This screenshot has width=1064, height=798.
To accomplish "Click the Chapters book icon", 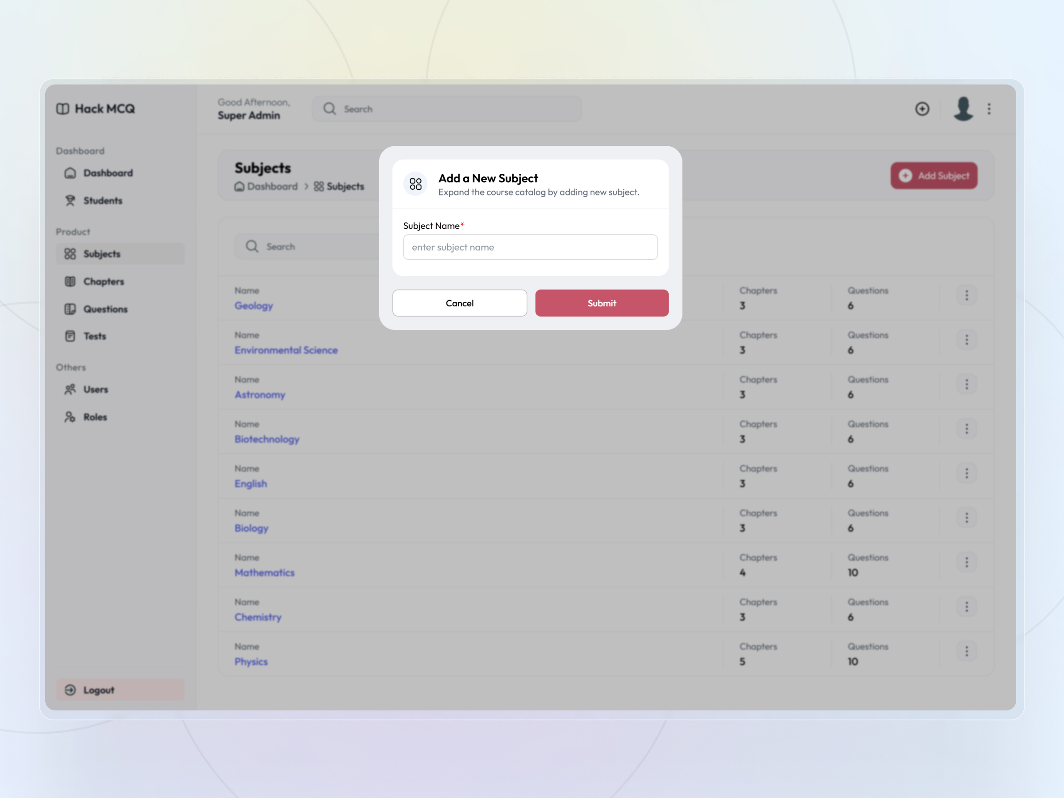I will click(x=70, y=282).
